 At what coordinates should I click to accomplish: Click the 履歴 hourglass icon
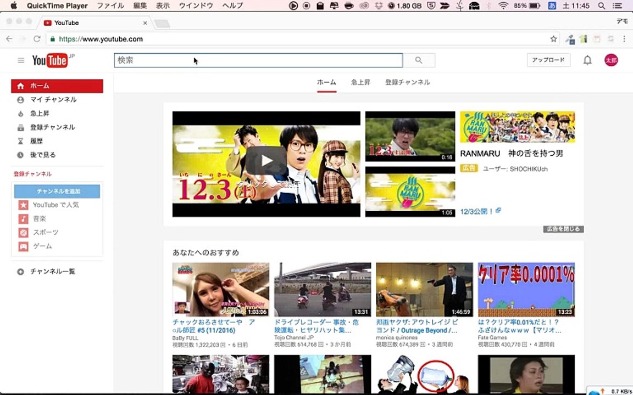pos(20,141)
